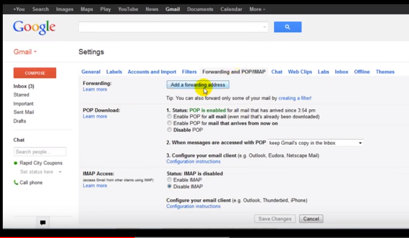Screen dimensions: 409x238
Task: Select Enable POP for all mail
Action: [x=169, y=116]
